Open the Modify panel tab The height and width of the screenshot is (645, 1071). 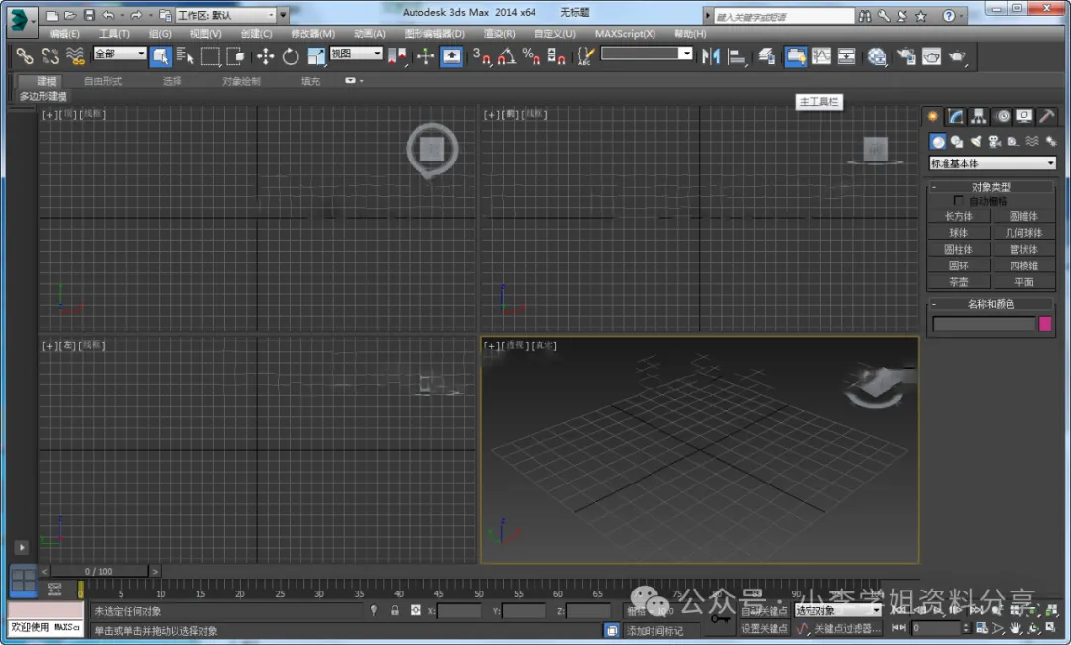tap(955, 117)
